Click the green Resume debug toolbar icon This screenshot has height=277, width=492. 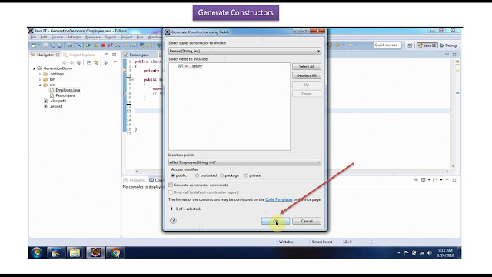[x=88, y=45]
